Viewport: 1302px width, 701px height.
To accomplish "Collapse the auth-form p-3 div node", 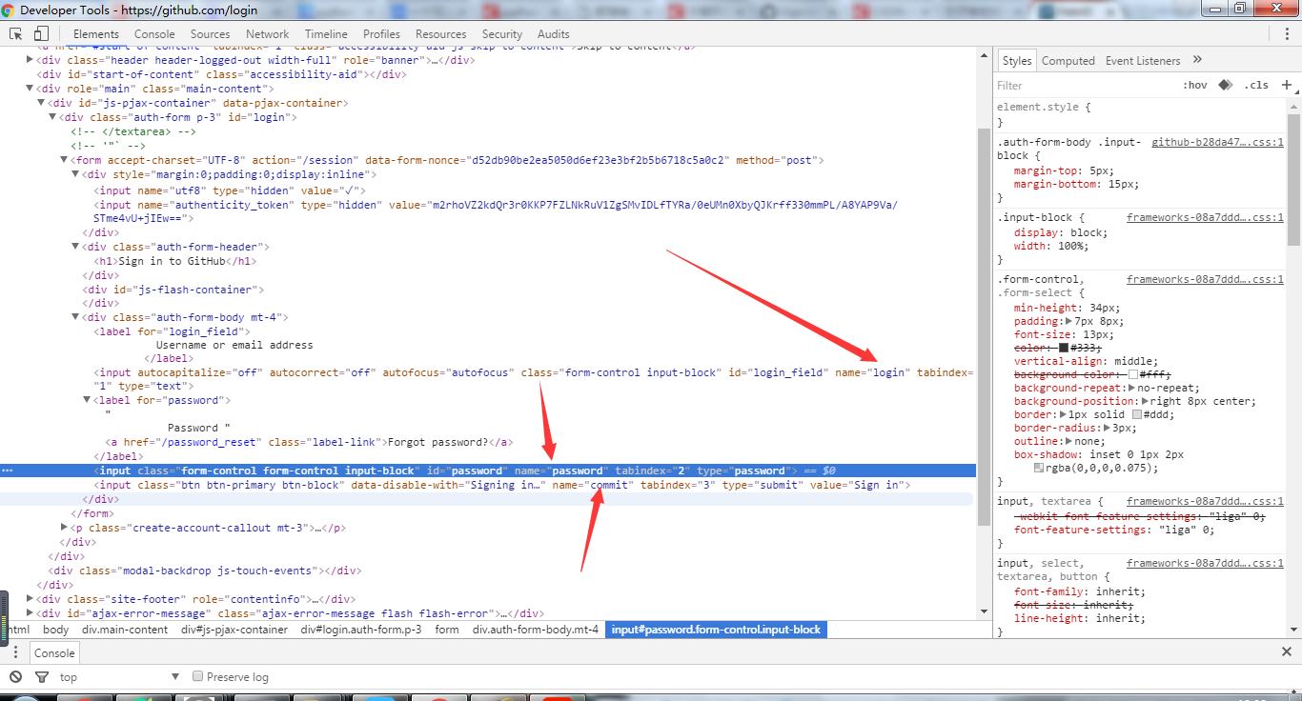I will 53,117.
